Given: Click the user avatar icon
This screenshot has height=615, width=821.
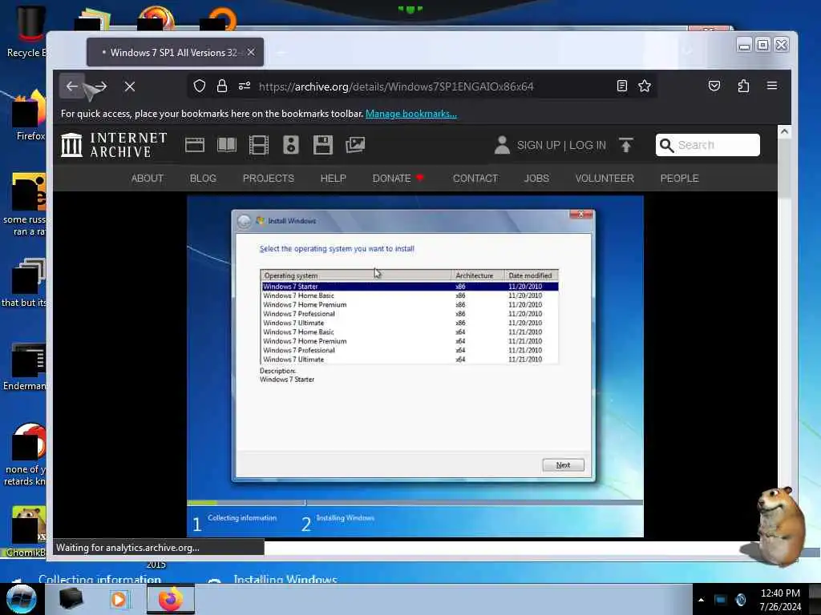Looking at the screenshot, I should point(502,145).
